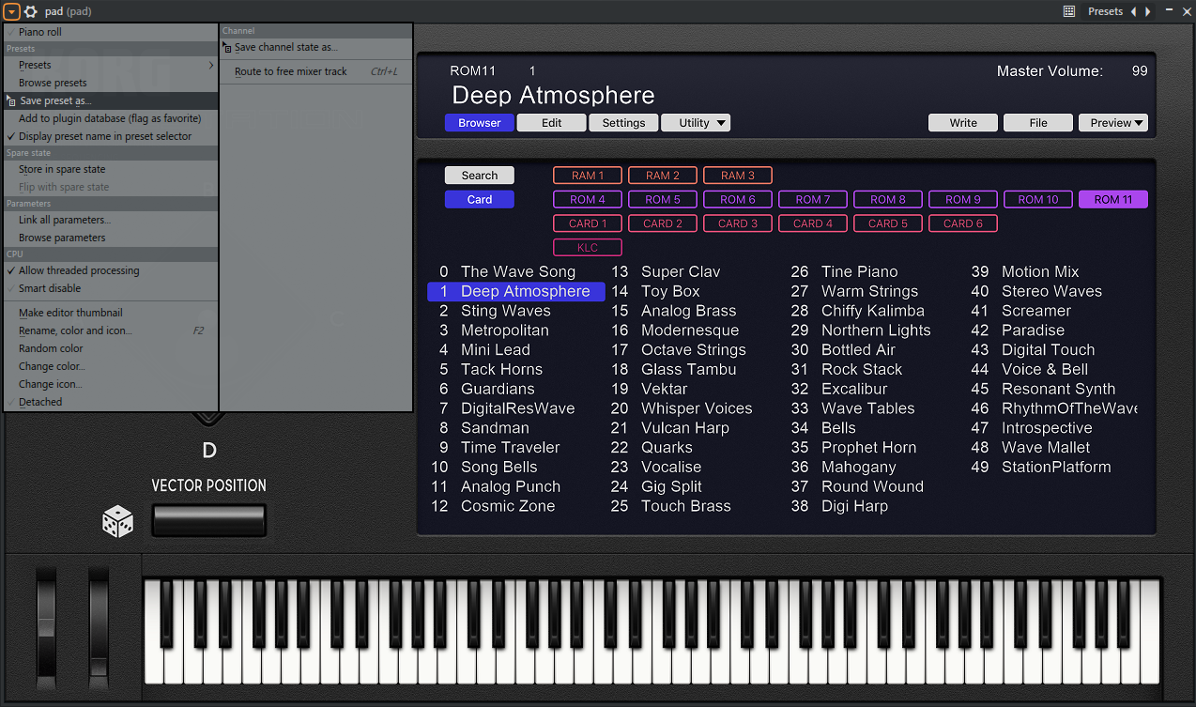Screen dimensions: 1196x707
Task: Click the keyboard grid icon in title bar
Action: (1068, 11)
